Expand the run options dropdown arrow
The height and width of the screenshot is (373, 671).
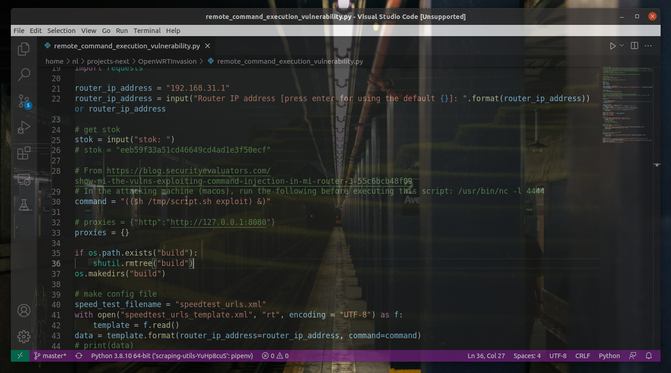(x=622, y=46)
